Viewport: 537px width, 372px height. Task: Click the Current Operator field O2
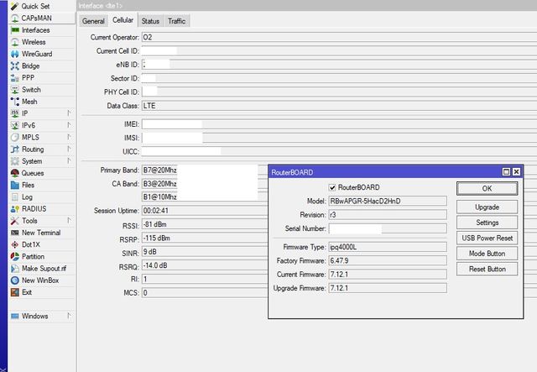339,38
